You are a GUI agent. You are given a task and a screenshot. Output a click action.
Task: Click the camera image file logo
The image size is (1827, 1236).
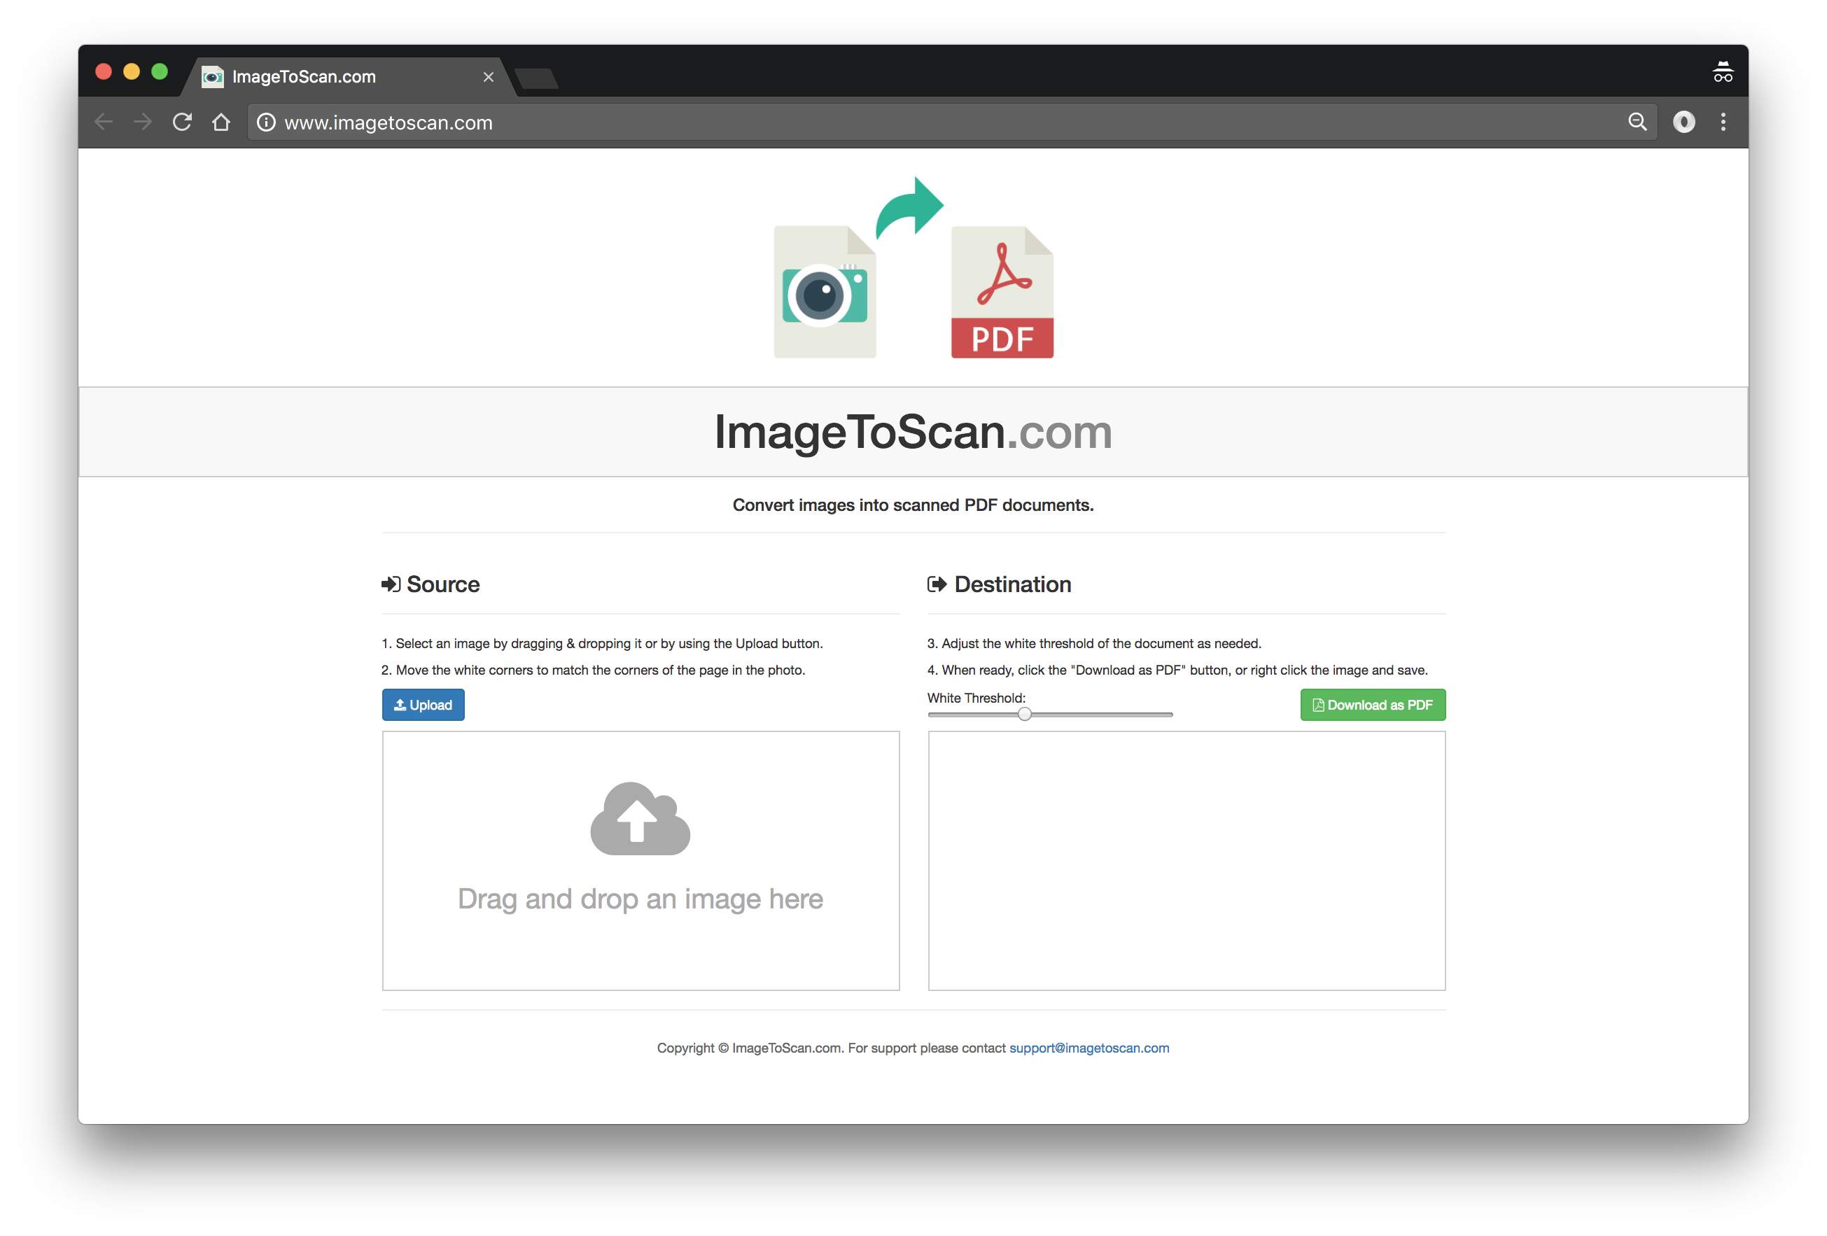coord(825,292)
